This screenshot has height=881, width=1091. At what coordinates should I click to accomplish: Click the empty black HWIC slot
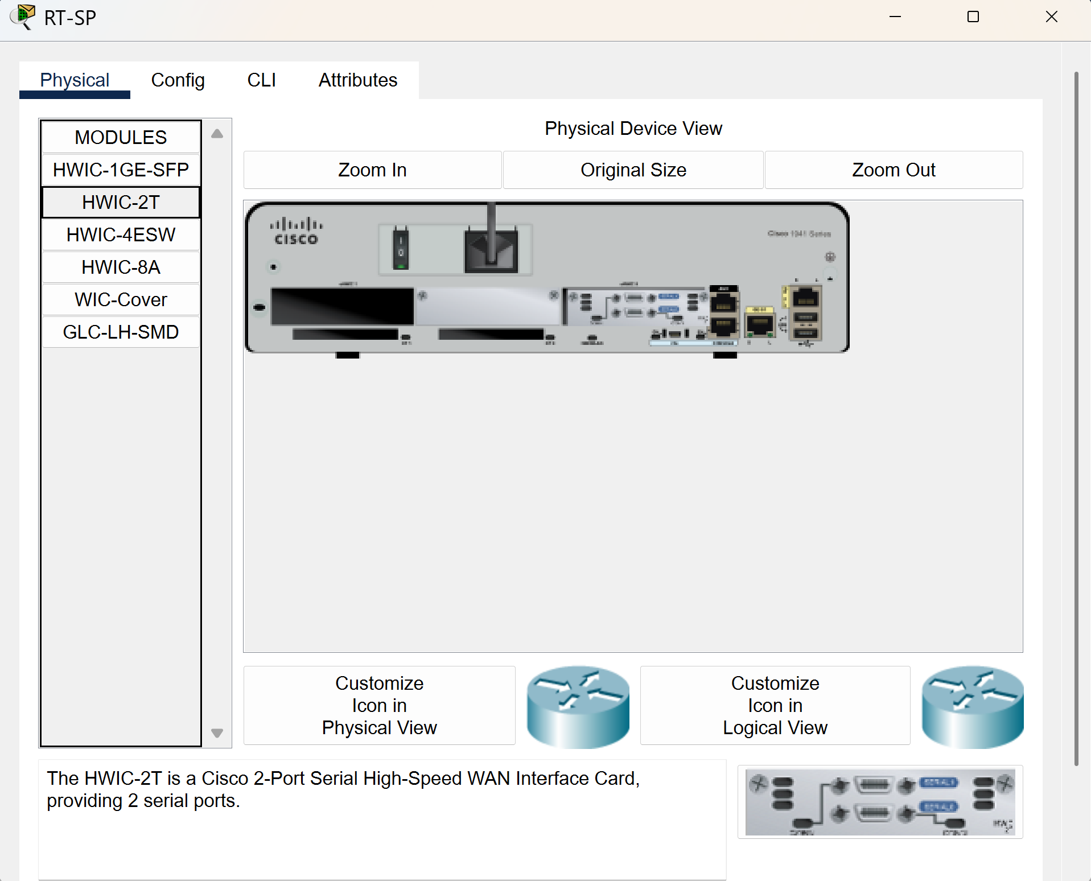tap(342, 306)
